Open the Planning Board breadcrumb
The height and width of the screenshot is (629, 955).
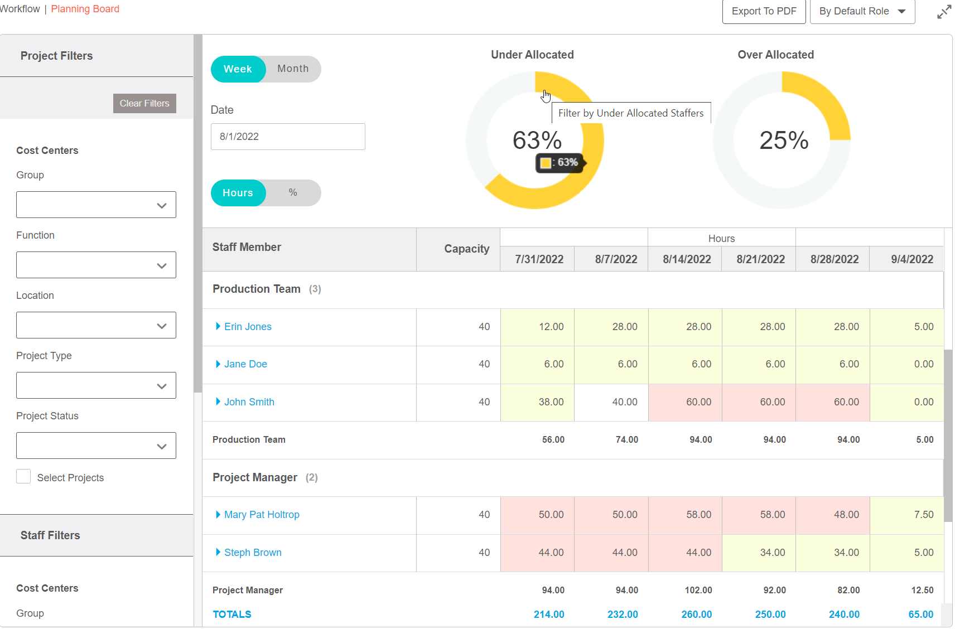(85, 9)
